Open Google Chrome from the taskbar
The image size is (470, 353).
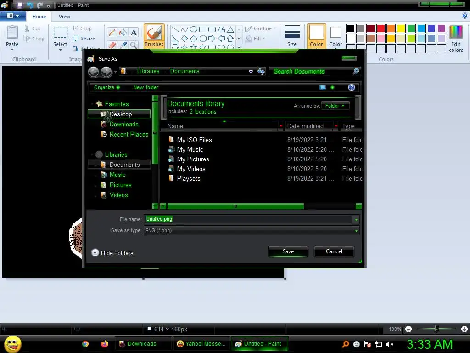pyautogui.click(x=85, y=344)
